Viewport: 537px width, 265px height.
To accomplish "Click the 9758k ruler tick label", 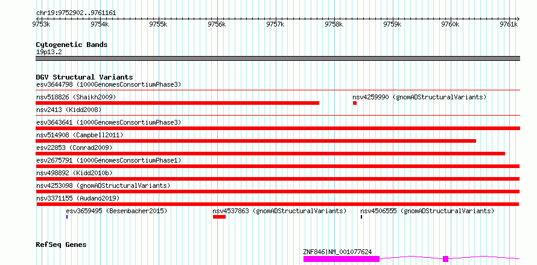I will pos(334,24).
